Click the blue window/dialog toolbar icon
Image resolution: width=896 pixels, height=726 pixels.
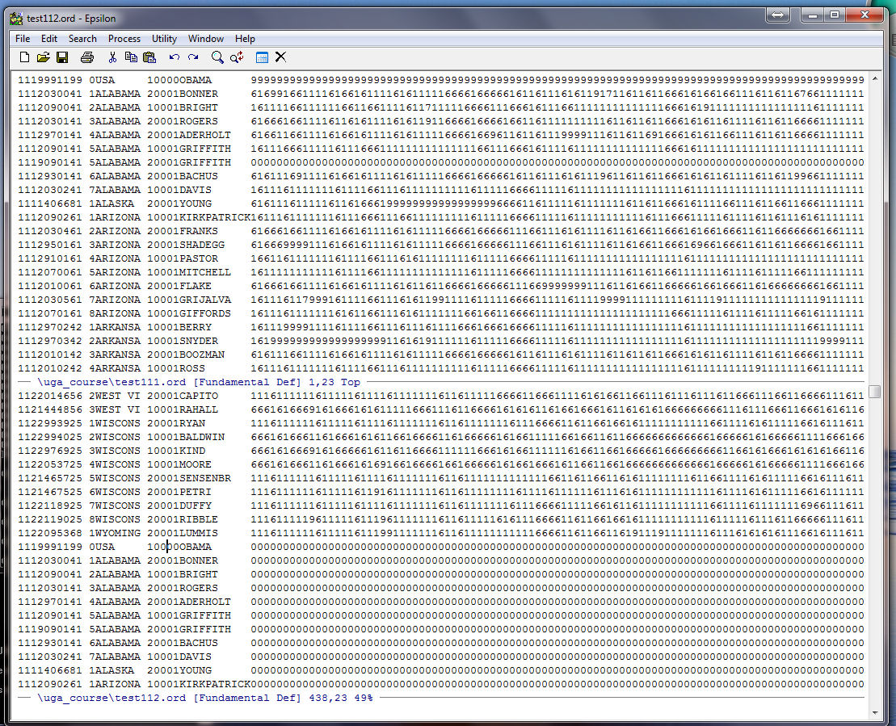262,57
